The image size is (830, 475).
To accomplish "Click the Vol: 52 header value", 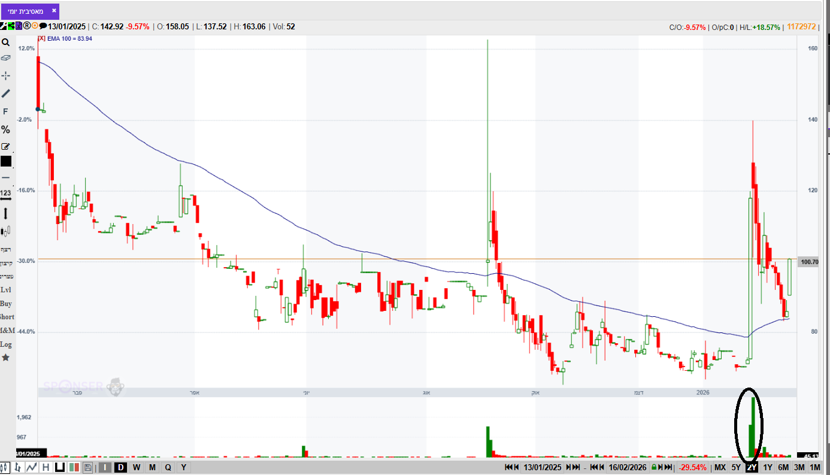I will (283, 26).
